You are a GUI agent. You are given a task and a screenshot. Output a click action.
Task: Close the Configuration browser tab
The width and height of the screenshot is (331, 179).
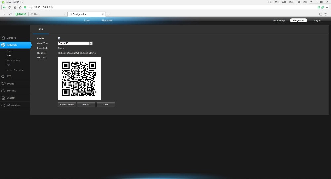tap(103, 14)
